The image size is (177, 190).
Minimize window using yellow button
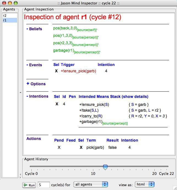(x=10, y=3)
